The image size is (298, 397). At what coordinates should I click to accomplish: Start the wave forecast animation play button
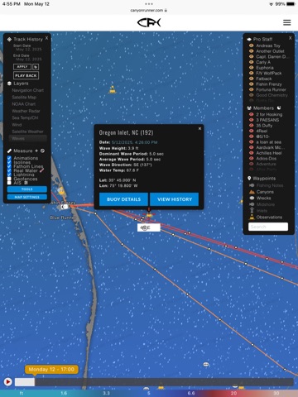coord(8,382)
